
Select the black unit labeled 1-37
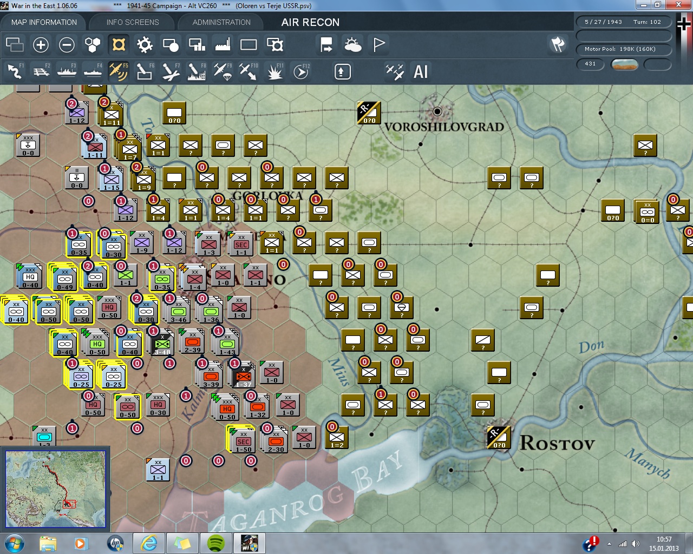(244, 377)
